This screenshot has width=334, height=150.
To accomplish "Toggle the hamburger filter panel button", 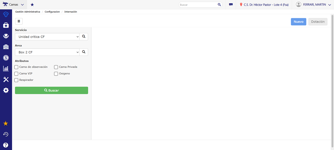I will tap(19, 21).
